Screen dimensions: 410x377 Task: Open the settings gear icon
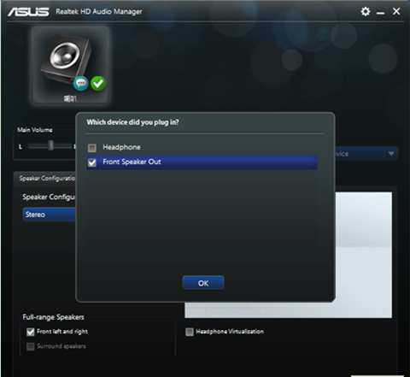click(366, 12)
